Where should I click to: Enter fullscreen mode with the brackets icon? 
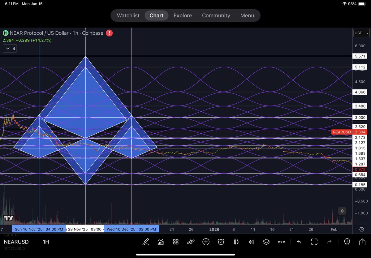(314, 242)
